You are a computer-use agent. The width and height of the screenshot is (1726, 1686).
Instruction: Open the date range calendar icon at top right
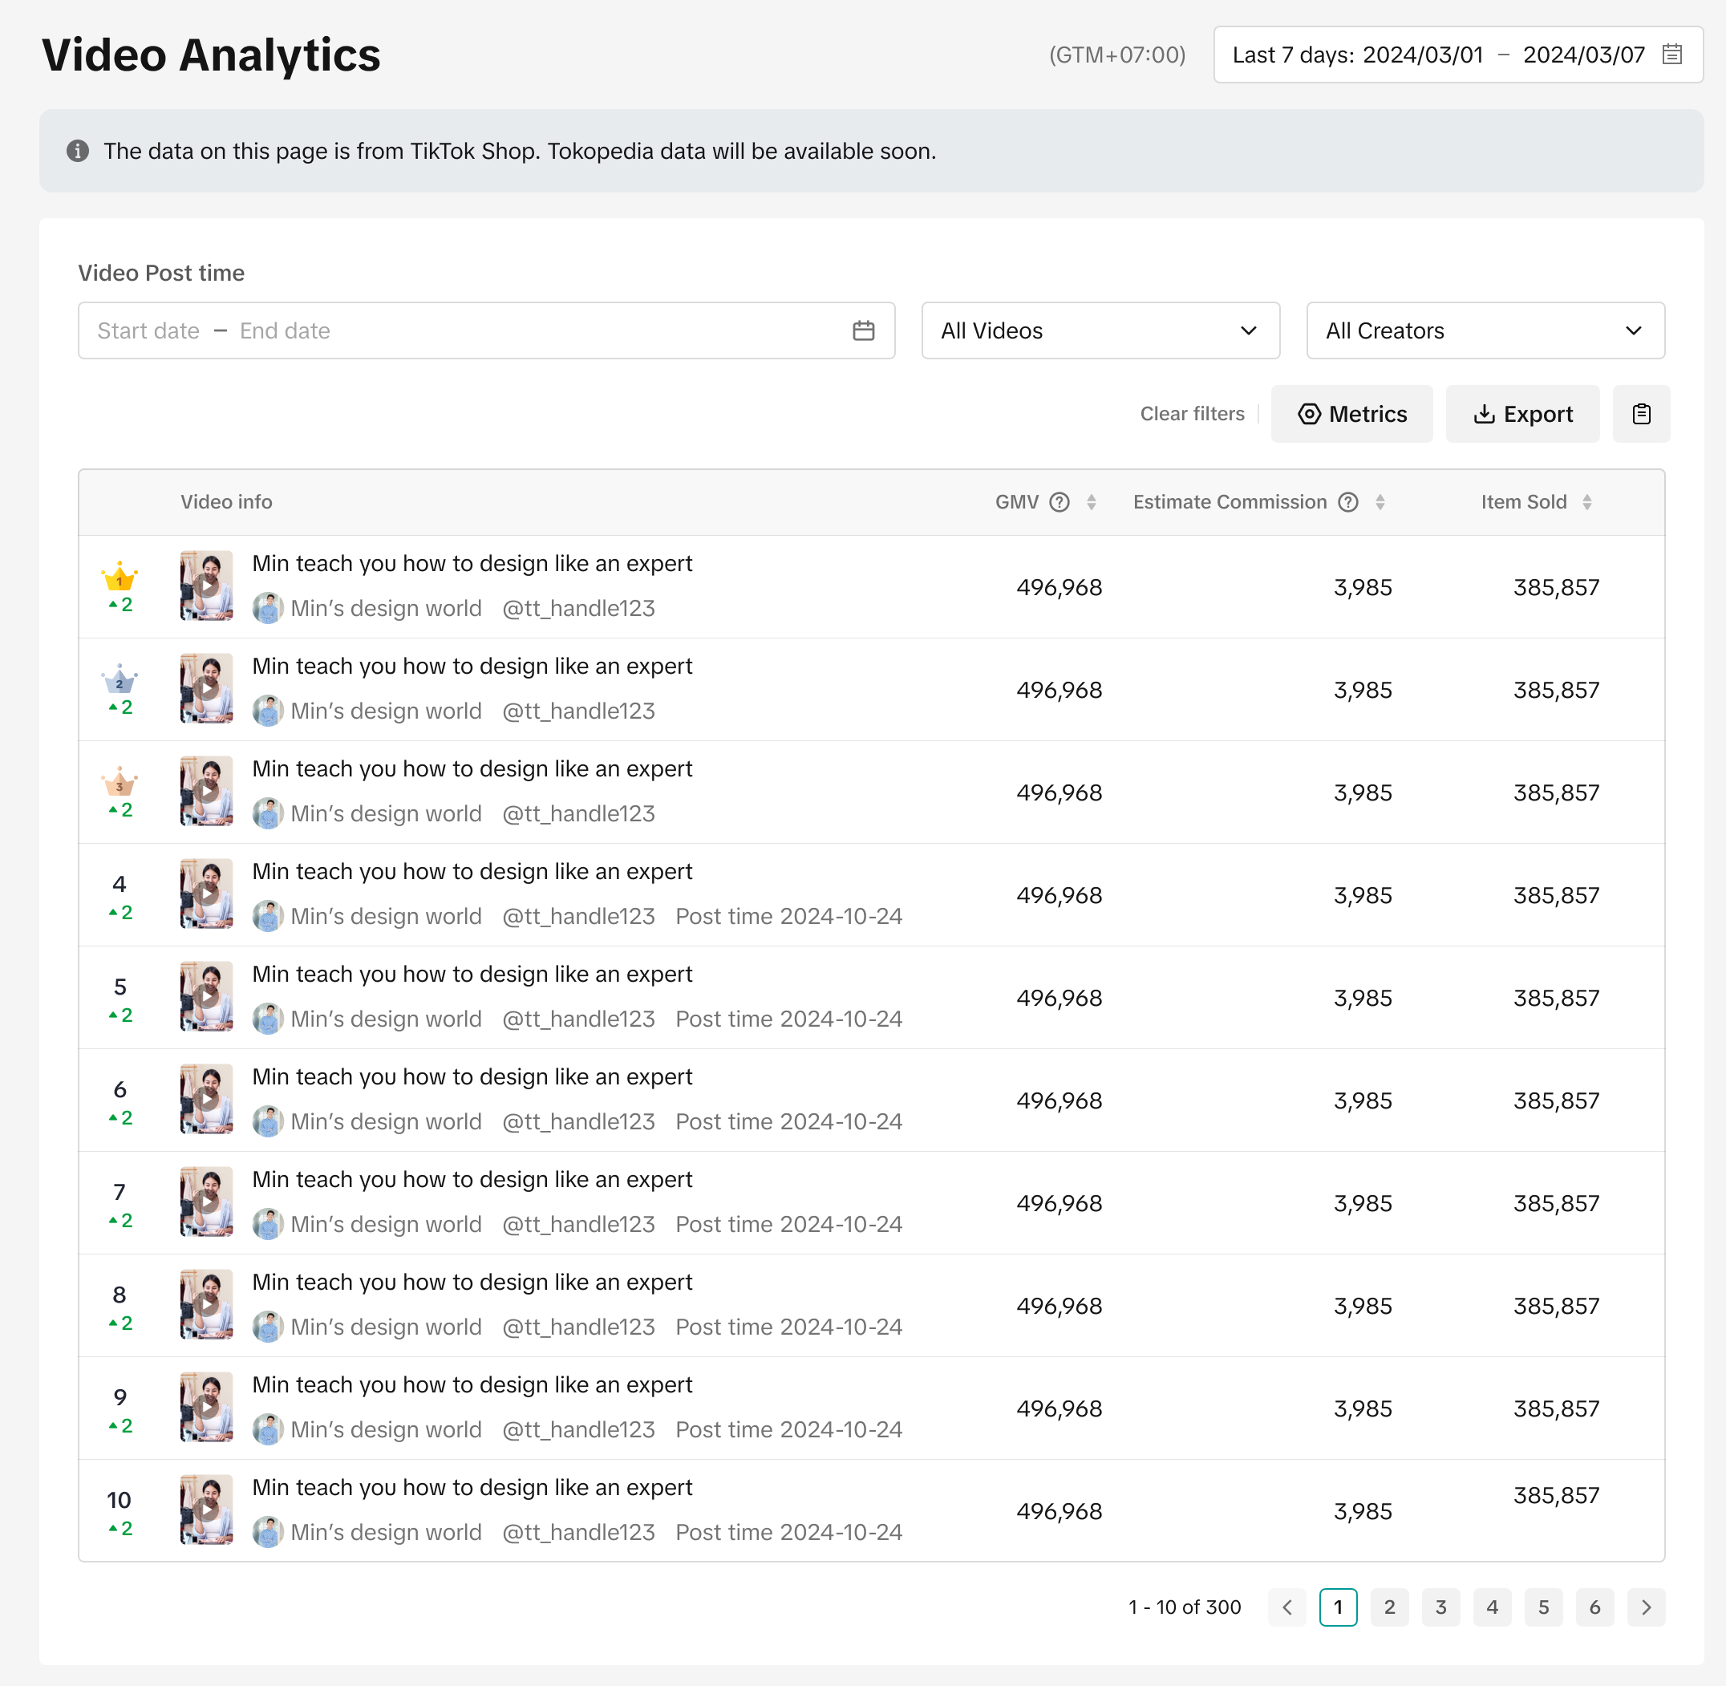coord(1671,55)
